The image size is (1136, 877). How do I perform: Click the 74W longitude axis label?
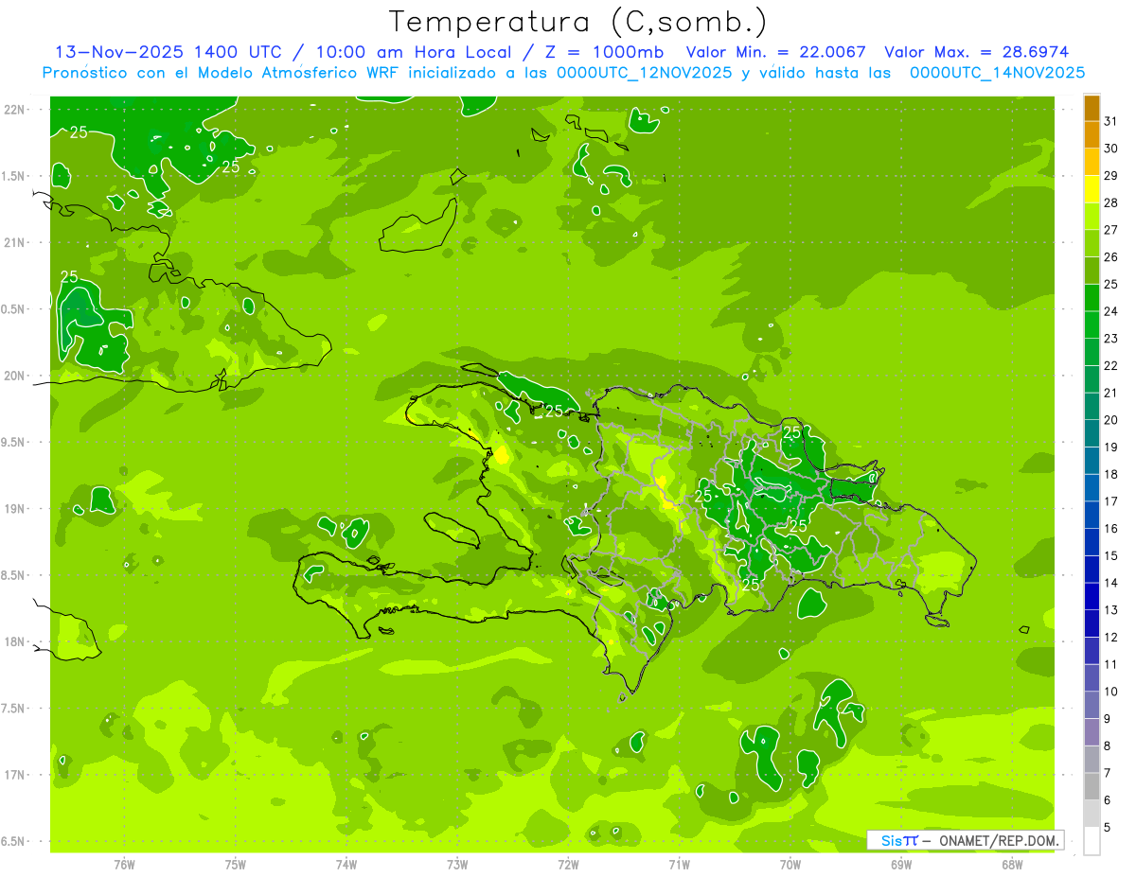(x=346, y=865)
